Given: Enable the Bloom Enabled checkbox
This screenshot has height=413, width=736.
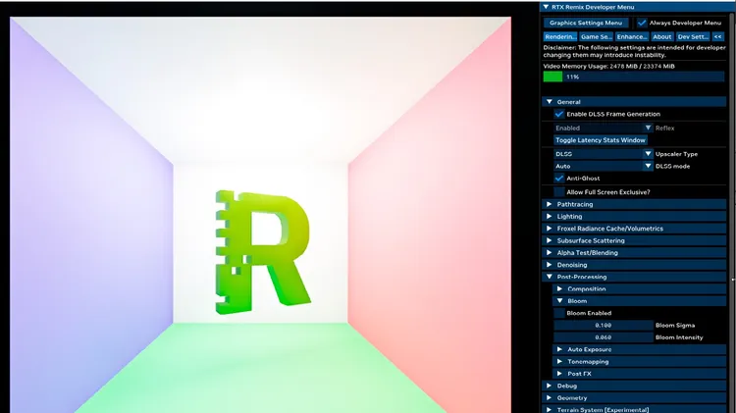Looking at the screenshot, I should 558,313.
